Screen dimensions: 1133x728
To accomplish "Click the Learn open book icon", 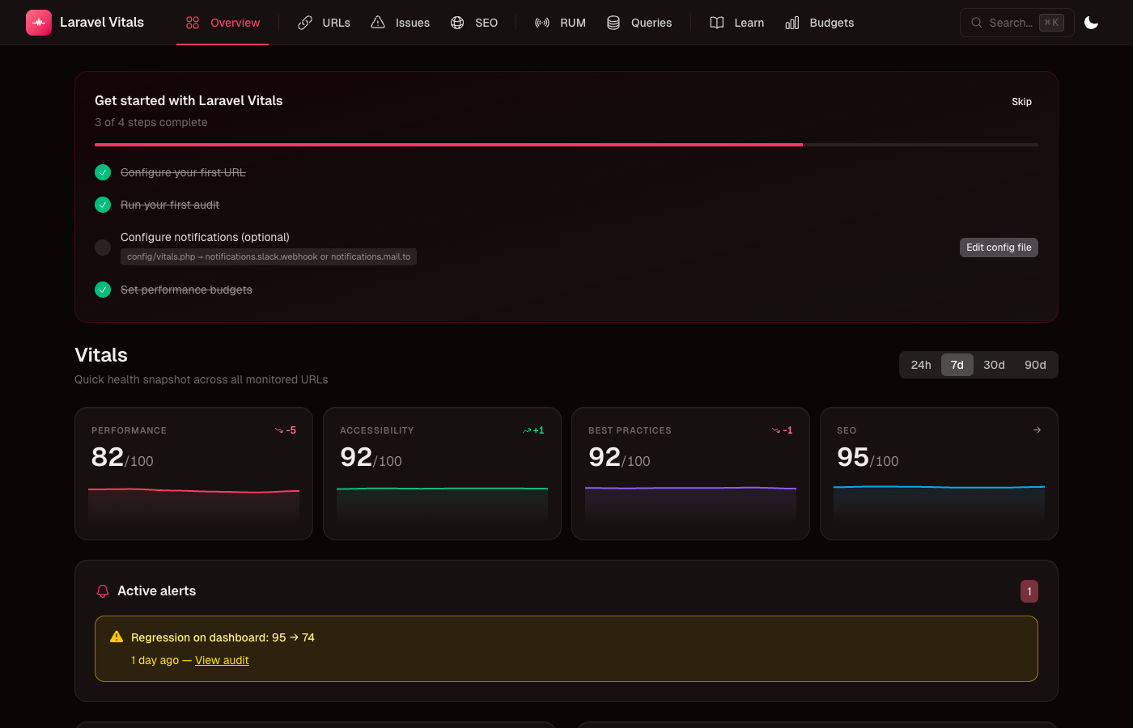I will [x=717, y=23].
